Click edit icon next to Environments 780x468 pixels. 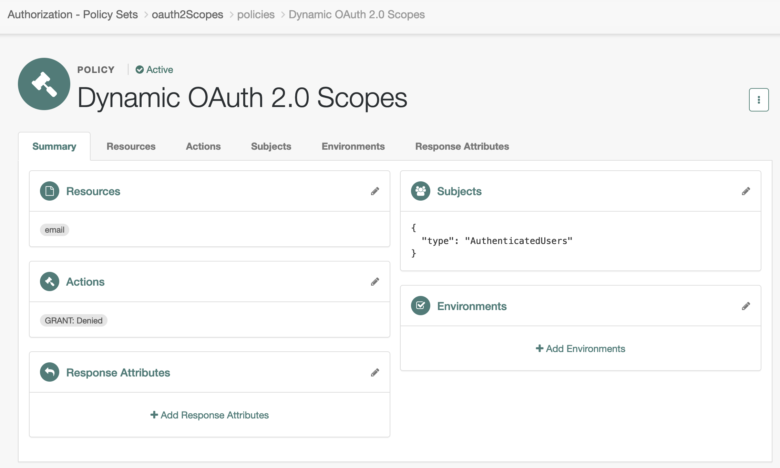point(746,306)
